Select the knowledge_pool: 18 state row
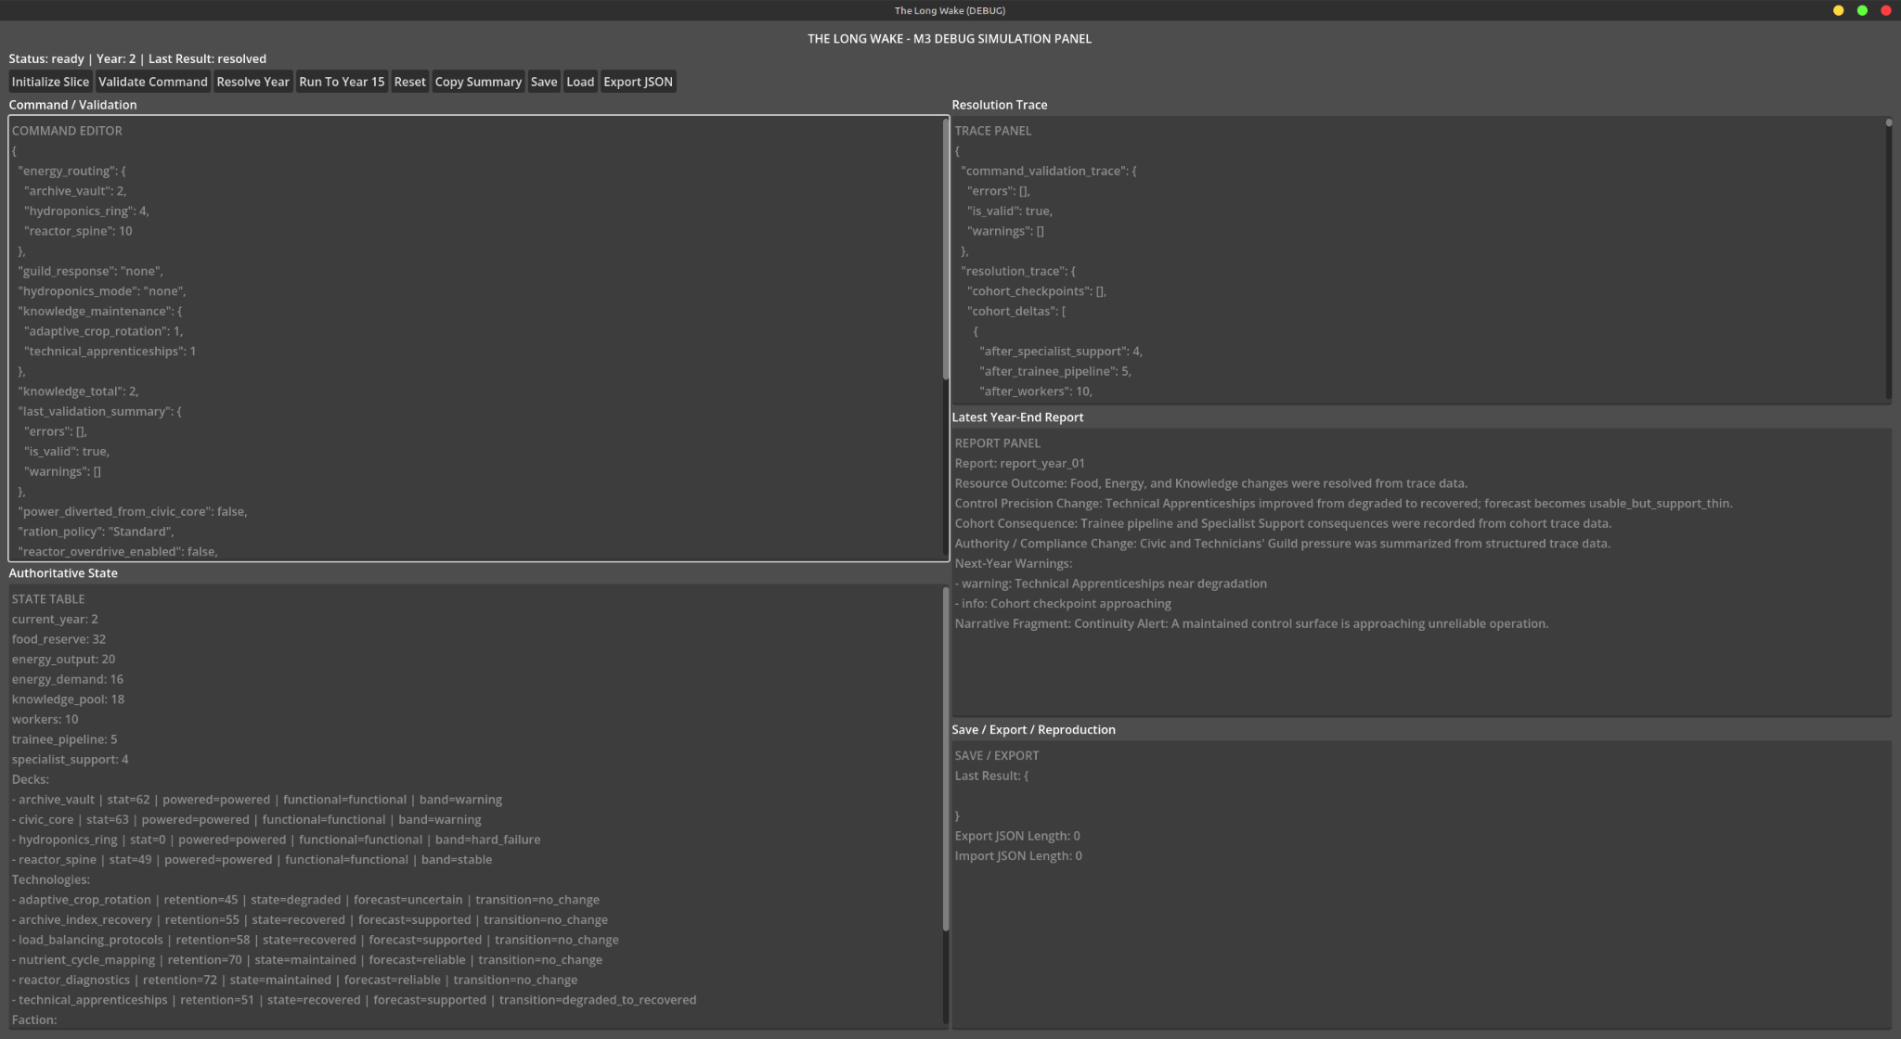The image size is (1901, 1039). [68, 699]
